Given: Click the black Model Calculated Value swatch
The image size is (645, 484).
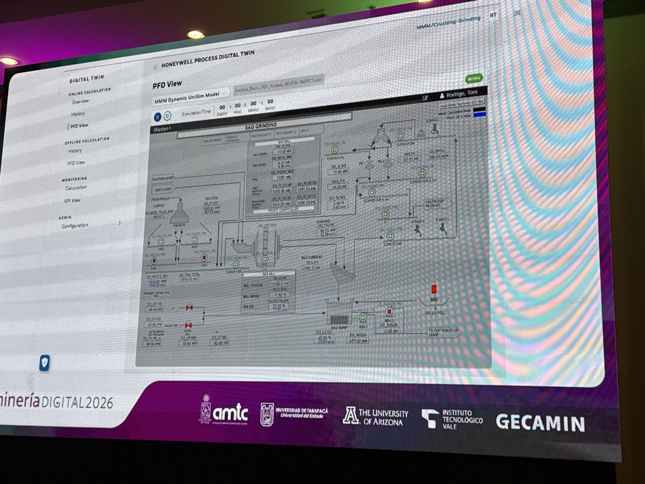Looking at the screenshot, I should tap(479, 109).
